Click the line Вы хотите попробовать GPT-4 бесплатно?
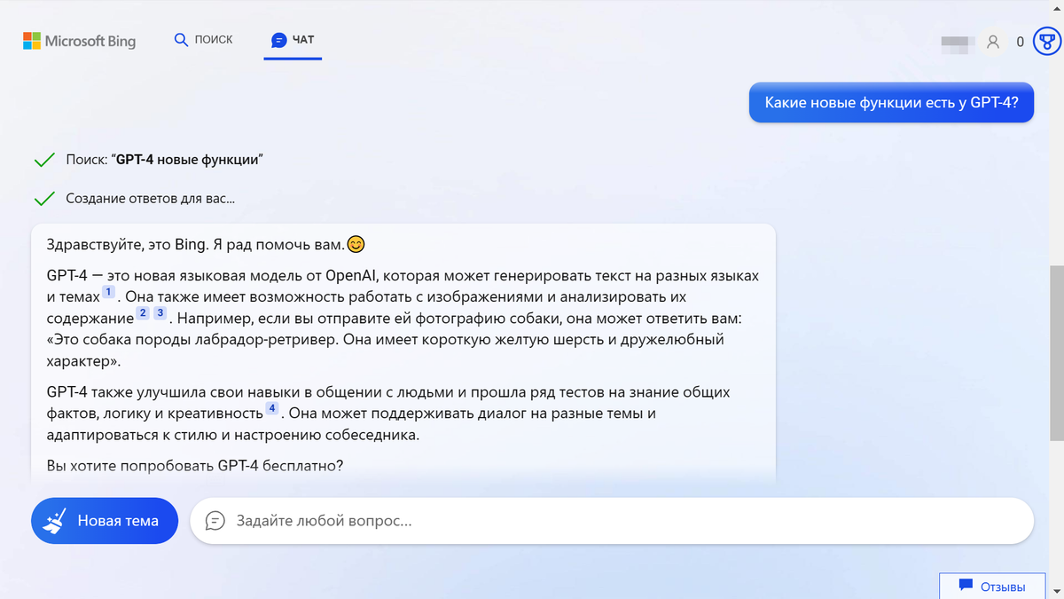This screenshot has height=599, width=1064. tap(195, 465)
